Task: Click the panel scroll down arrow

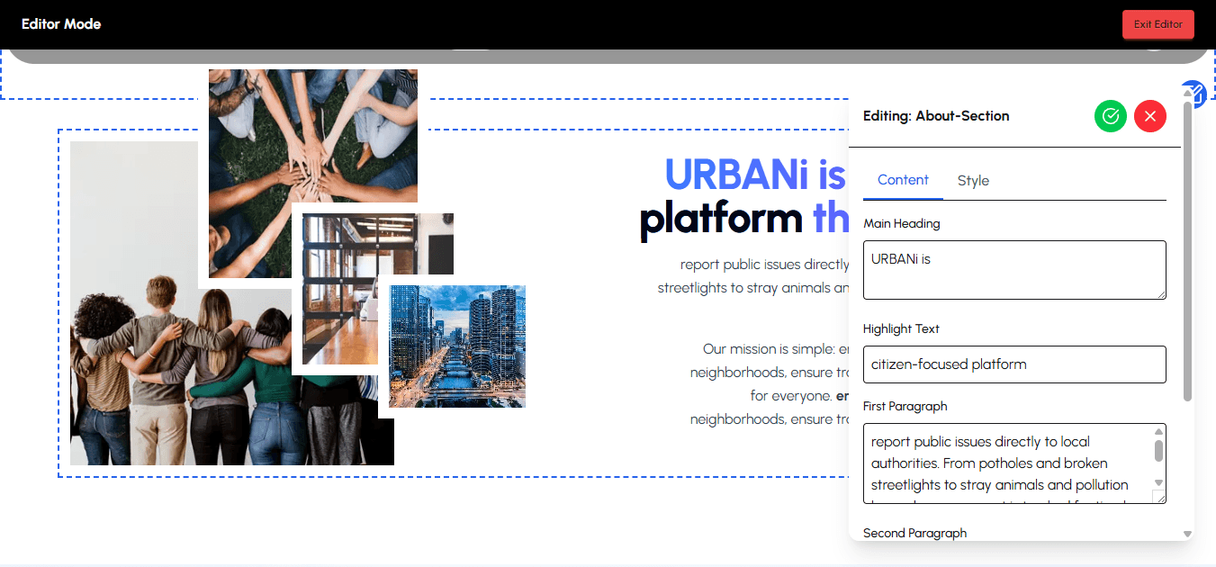Action: pyautogui.click(x=1188, y=535)
